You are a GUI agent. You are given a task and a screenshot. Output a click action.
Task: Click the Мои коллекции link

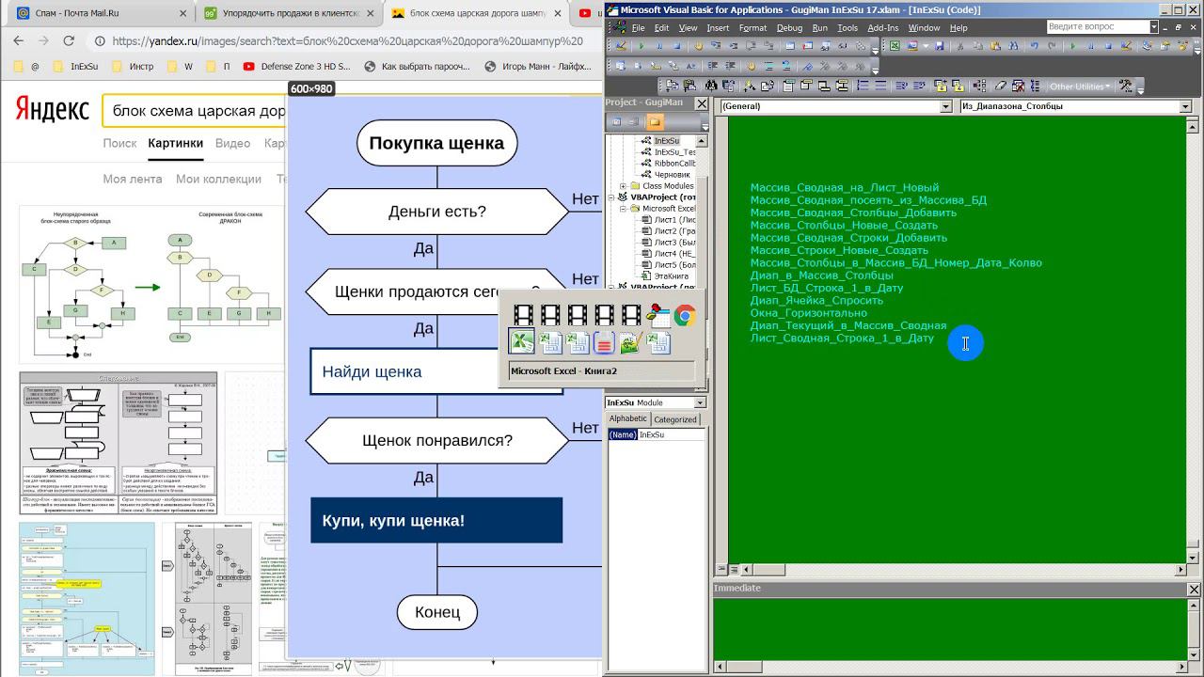(218, 179)
